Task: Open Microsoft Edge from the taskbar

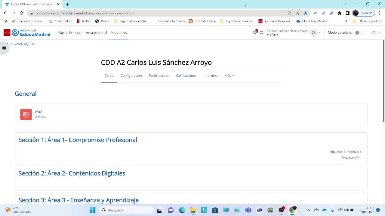Action: pyautogui.click(x=182, y=210)
